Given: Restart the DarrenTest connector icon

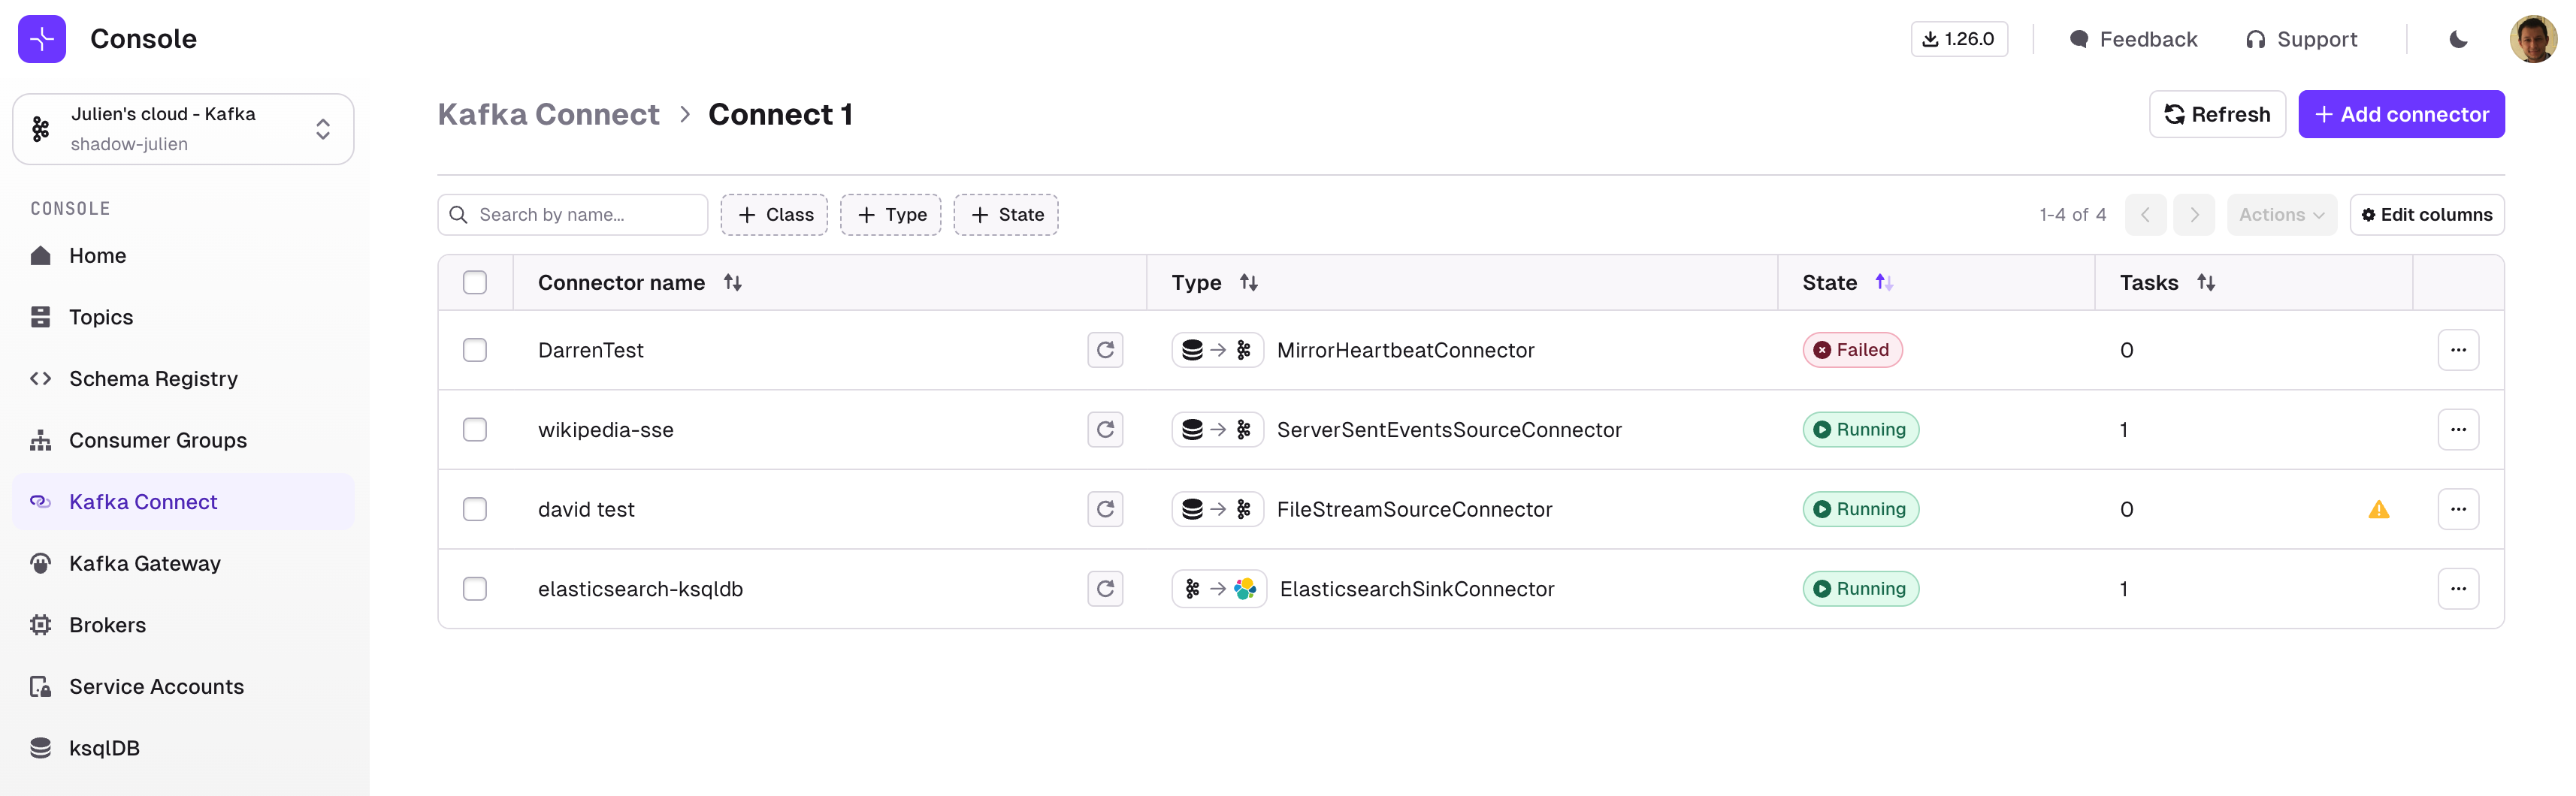Looking at the screenshot, I should pos(1105,349).
